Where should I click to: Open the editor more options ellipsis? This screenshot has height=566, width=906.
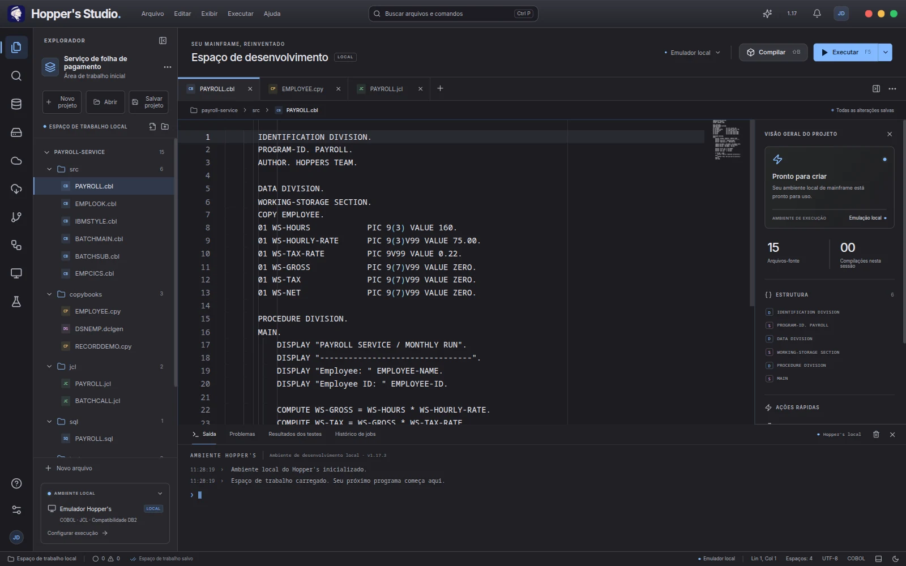coord(892,89)
